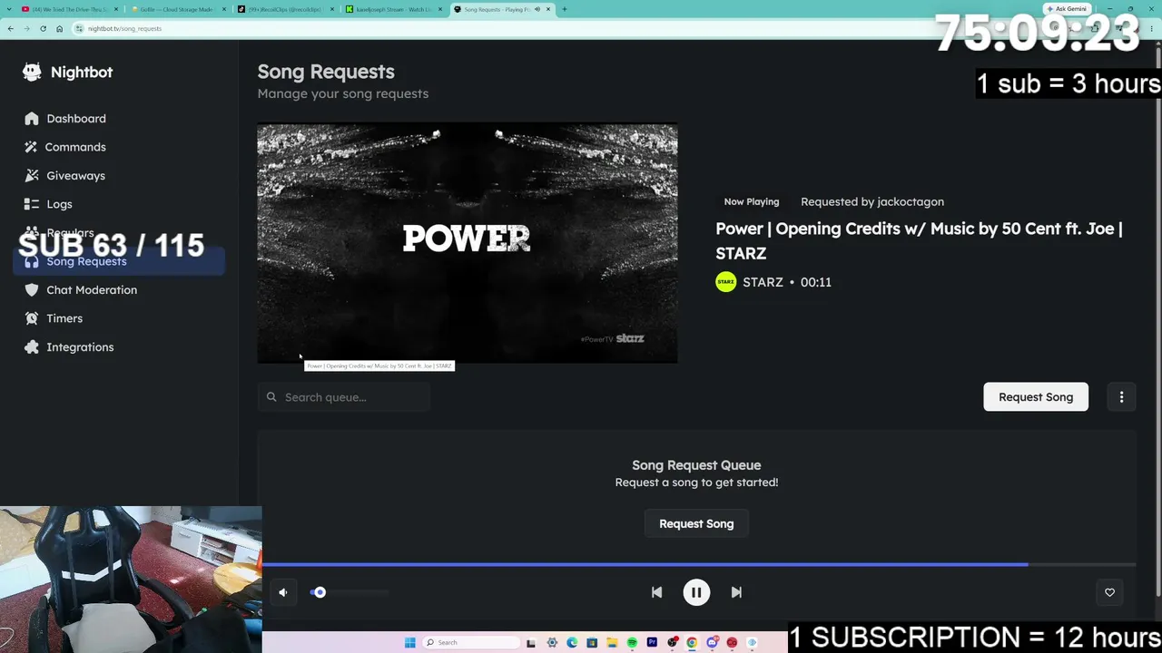Switch to the YouTube 'We Tried The Drive-Thru' tab
Image resolution: width=1162 pixels, height=653 pixels.
69,9
